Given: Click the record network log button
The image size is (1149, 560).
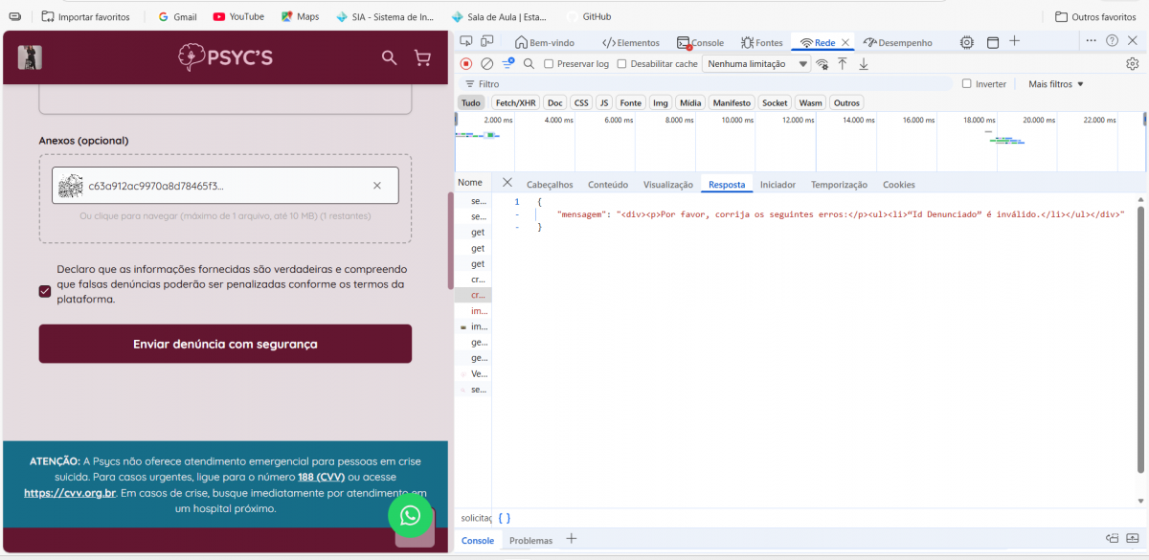Looking at the screenshot, I should click(x=466, y=64).
